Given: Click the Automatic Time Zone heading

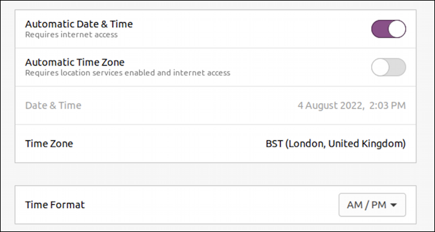Looking at the screenshot, I should (x=75, y=62).
